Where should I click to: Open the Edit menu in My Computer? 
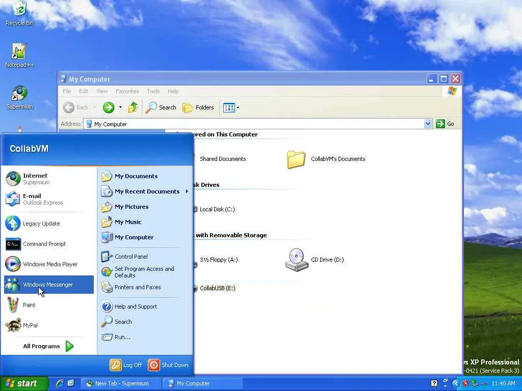click(84, 91)
